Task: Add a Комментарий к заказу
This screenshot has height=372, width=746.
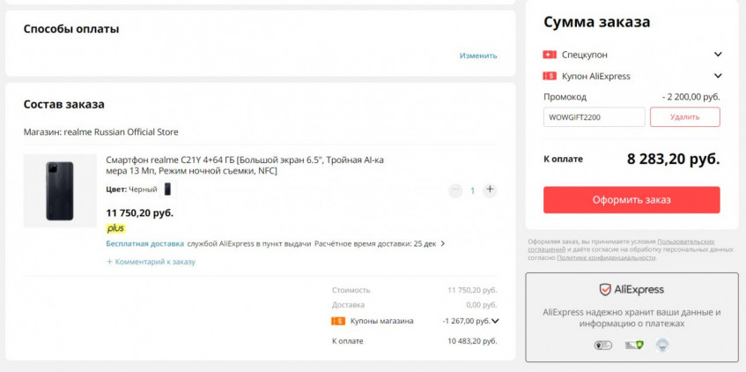Action: pyautogui.click(x=151, y=262)
